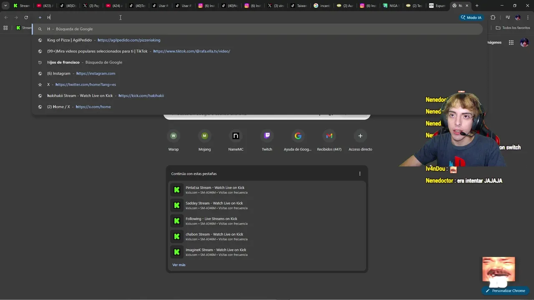Close the active new tab

(x=467, y=6)
